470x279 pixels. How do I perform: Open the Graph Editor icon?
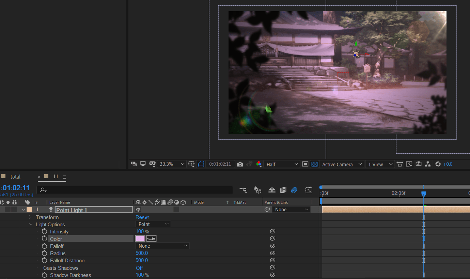pyautogui.click(x=309, y=190)
